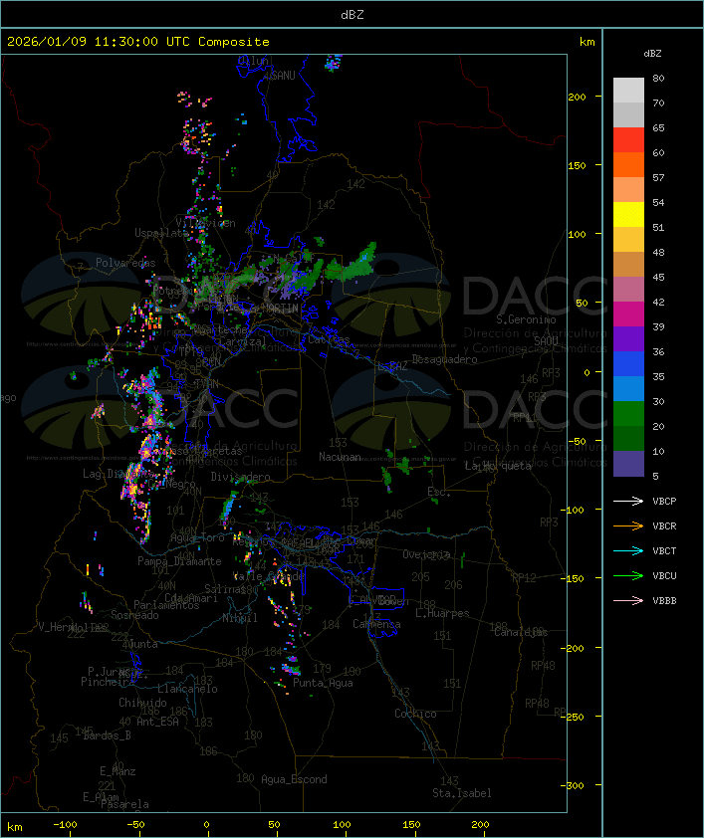Click the white VBCP arrow icon

coord(627,502)
